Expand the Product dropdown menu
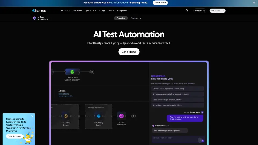258x145 pixels. pyautogui.click(x=65, y=10)
